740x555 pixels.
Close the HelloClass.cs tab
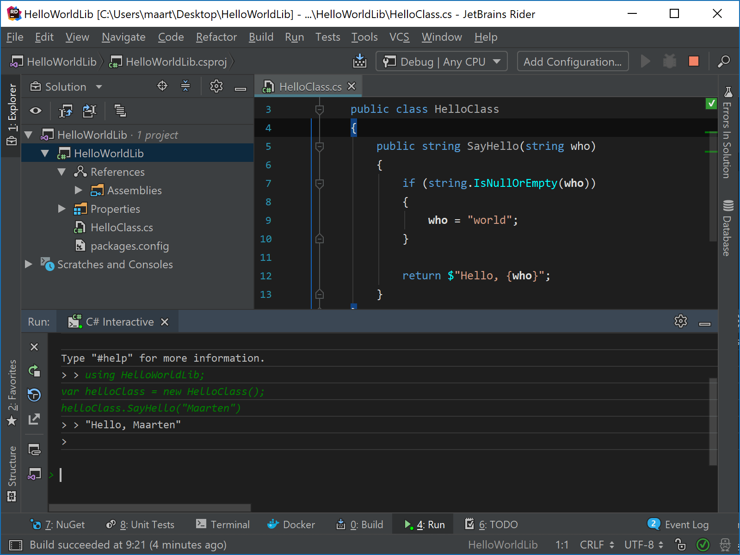click(x=351, y=86)
